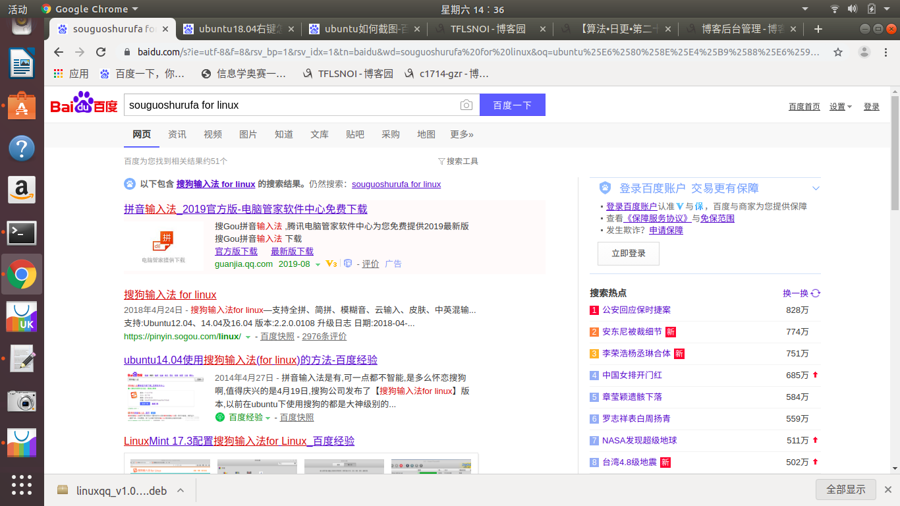The image size is (900, 506).
Task: Close the TFLSNOI - 博客园 tab
Action: [x=543, y=29]
